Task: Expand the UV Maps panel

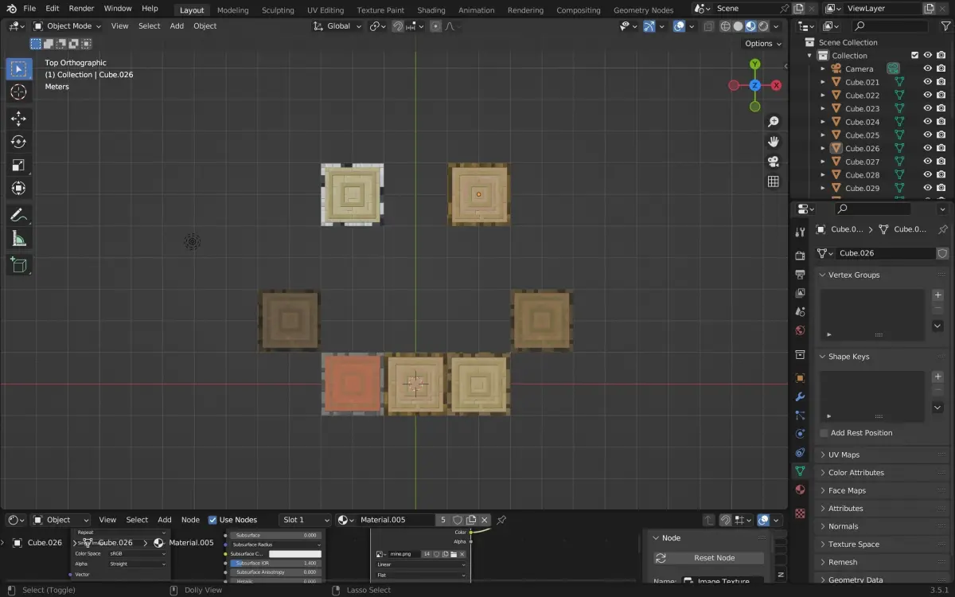Action: pos(823,455)
